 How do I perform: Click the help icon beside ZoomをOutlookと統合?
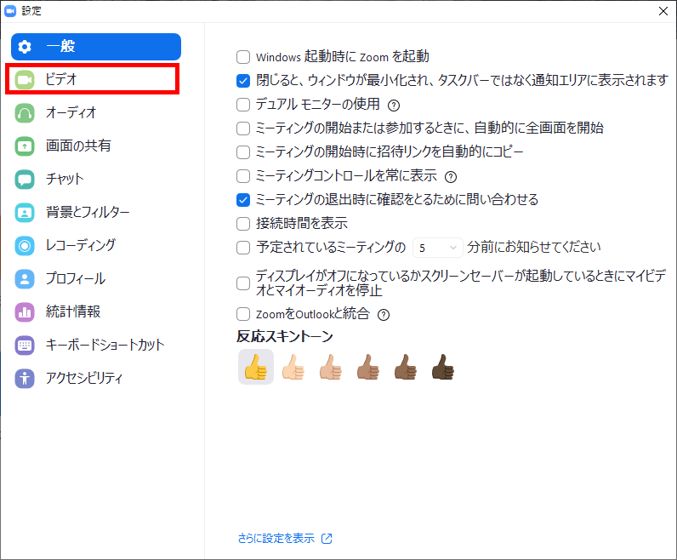(384, 315)
